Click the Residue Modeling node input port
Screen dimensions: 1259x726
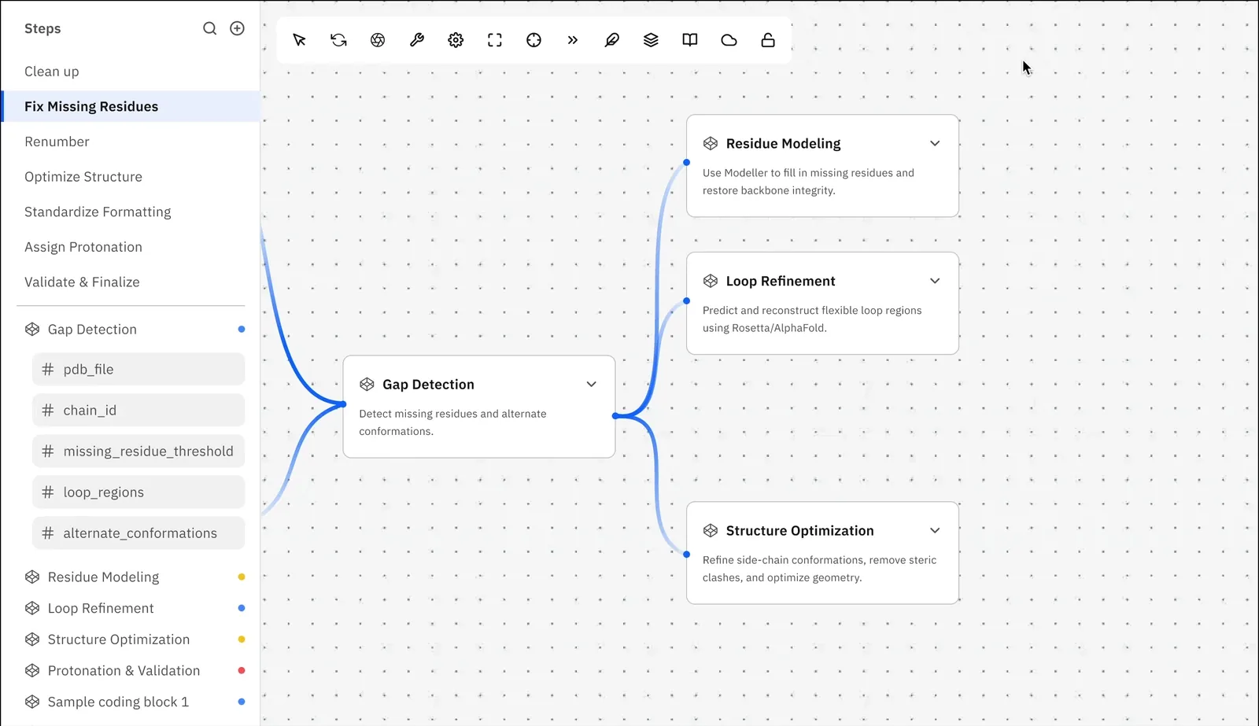pyautogui.click(x=686, y=163)
